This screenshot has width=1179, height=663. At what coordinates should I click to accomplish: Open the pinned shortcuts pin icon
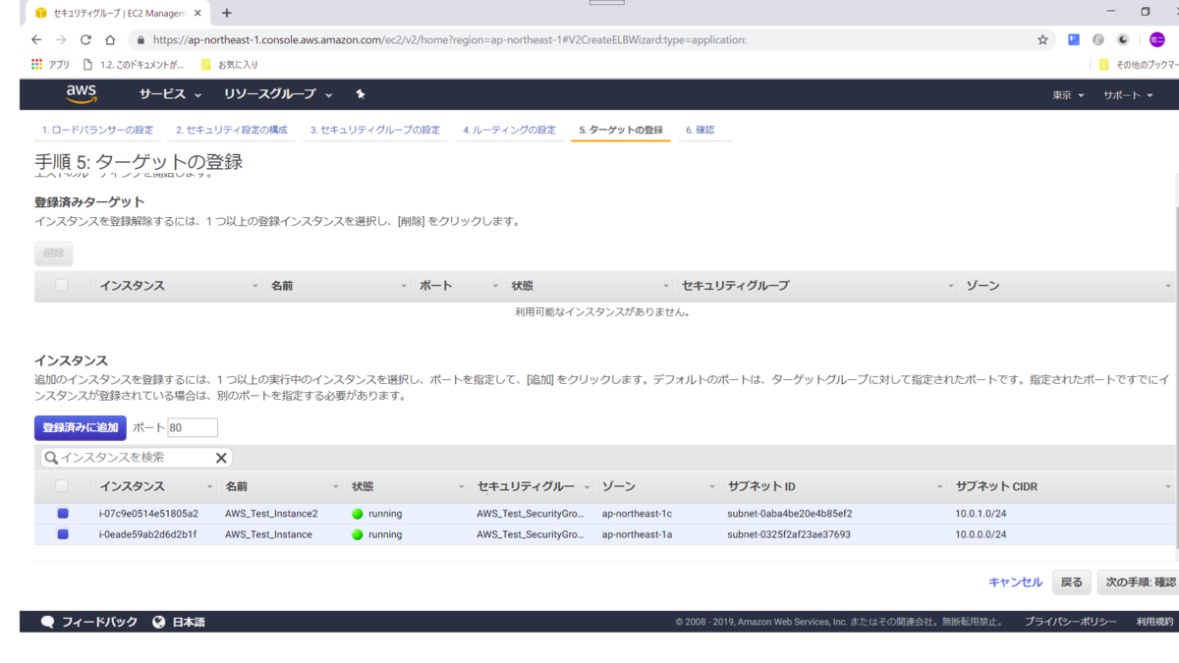pos(360,94)
